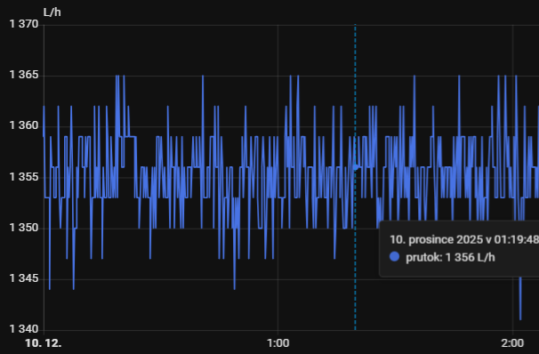Click the tooltip value prutok: 1 356 L/h
This screenshot has height=354, width=539.
450,257
